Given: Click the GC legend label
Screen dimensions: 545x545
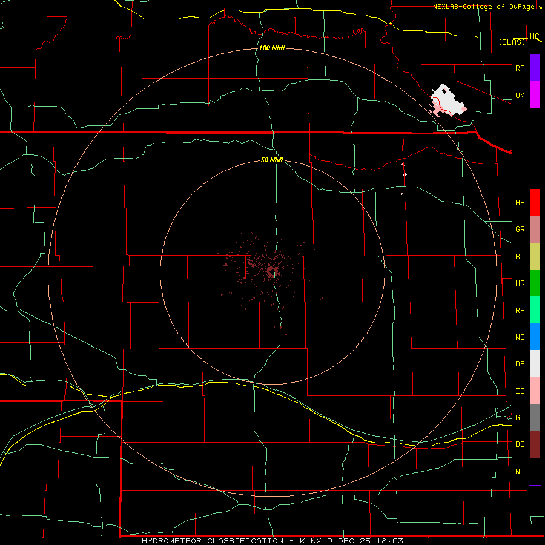Looking at the screenshot, I should (x=520, y=418).
